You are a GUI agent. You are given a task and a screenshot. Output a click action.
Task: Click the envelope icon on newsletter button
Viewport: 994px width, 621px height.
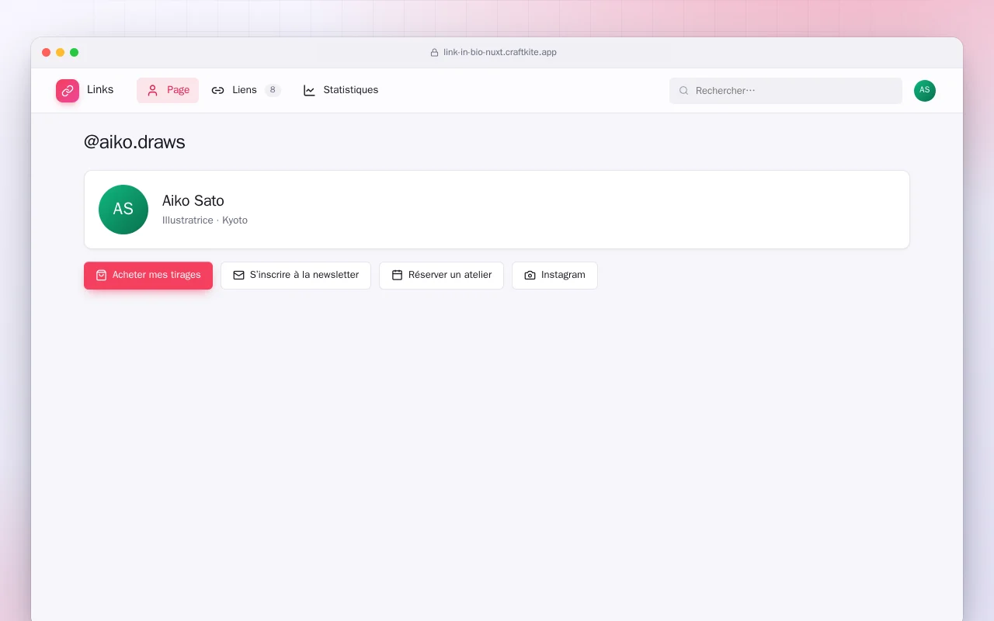[238, 275]
